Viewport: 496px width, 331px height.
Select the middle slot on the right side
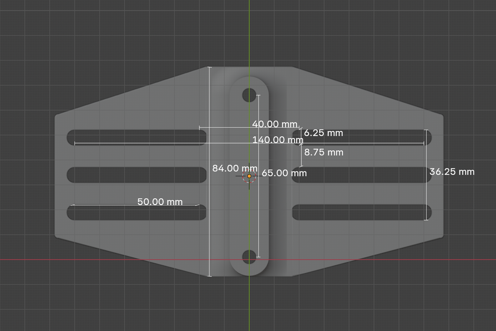[362, 175]
